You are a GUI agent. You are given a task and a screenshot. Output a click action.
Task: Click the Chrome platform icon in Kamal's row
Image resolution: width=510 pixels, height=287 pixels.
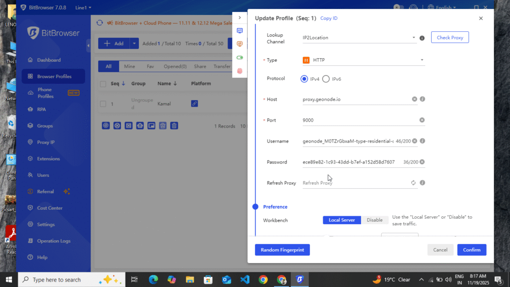pos(194,104)
